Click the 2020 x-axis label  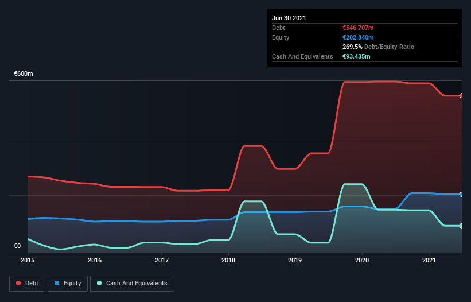(x=362, y=260)
